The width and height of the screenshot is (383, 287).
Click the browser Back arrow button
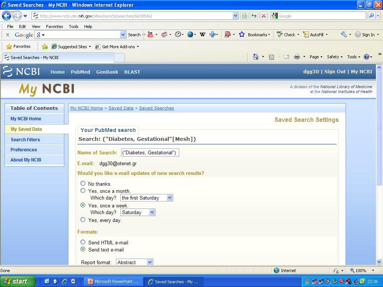pos(6,16)
